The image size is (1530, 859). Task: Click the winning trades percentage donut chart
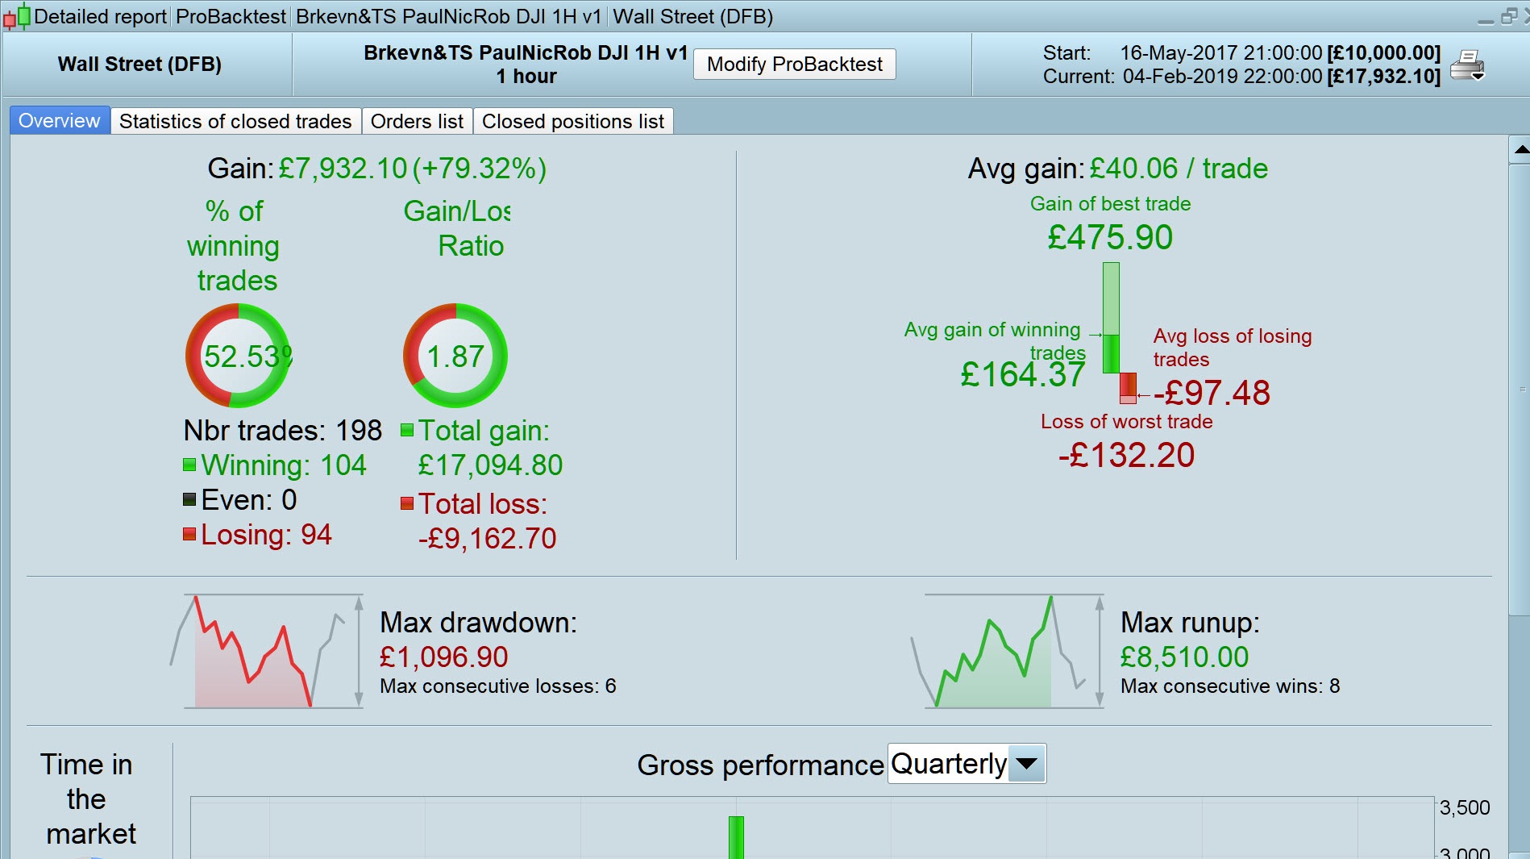tap(238, 356)
